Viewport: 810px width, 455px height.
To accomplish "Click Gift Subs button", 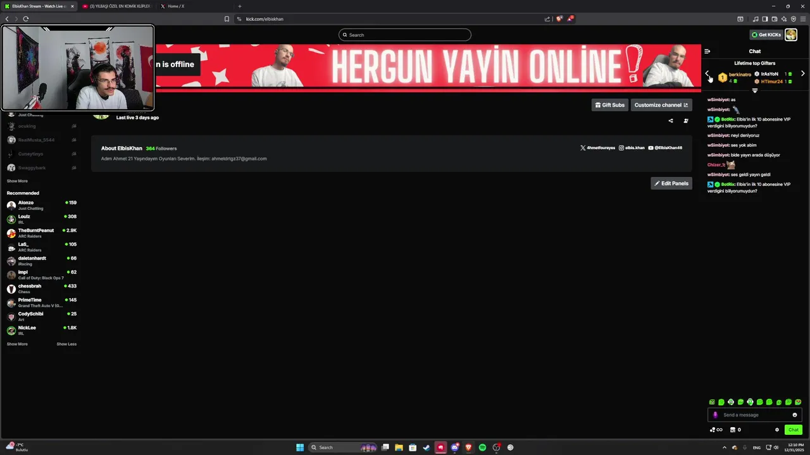I will [610, 105].
